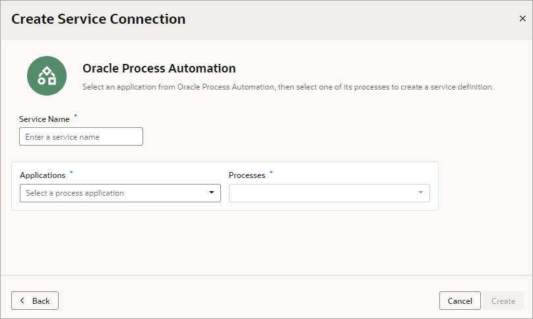
Task: Open the Processes combo box
Action: point(322,193)
